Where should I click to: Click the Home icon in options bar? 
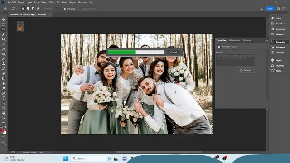pyautogui.click(x=5, y=9)
